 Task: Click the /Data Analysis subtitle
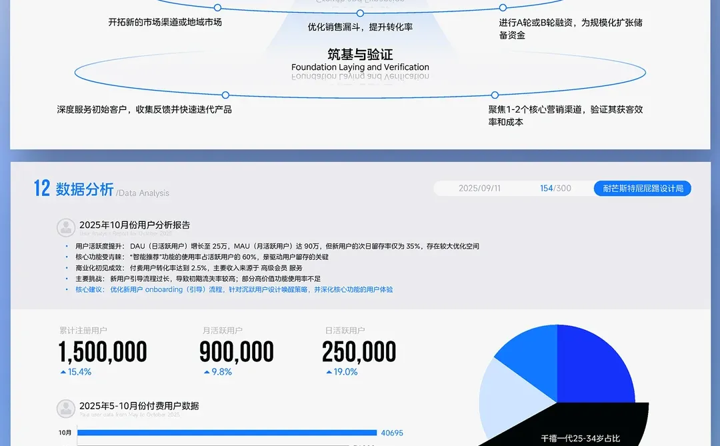coord(143,193)
